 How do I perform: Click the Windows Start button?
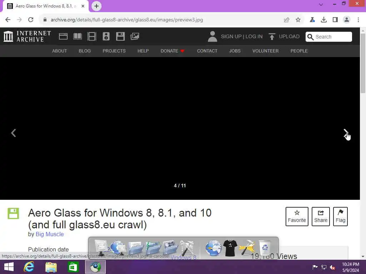coord(9,267)
